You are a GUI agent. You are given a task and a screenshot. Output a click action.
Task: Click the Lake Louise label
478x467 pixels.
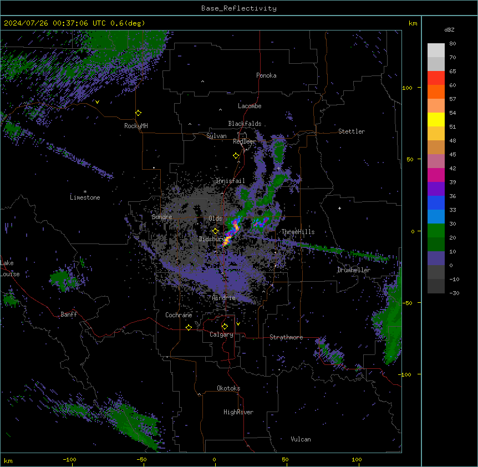click(10, 268)
